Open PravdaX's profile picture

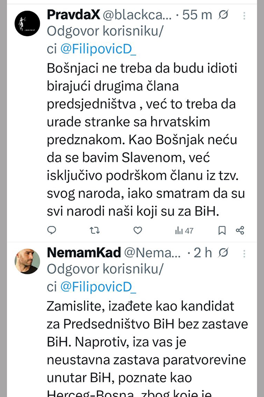click(27, 23)
